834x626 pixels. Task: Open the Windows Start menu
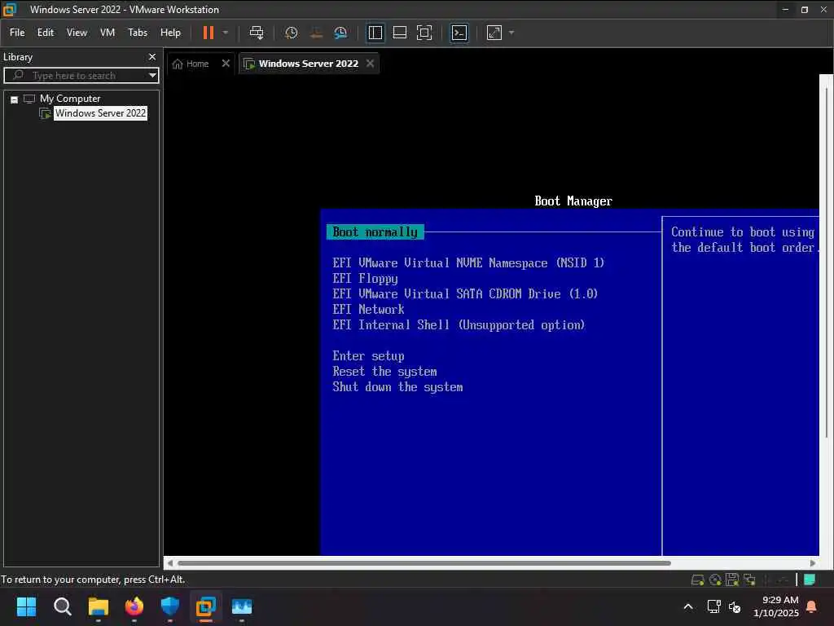tap(26, 606)
